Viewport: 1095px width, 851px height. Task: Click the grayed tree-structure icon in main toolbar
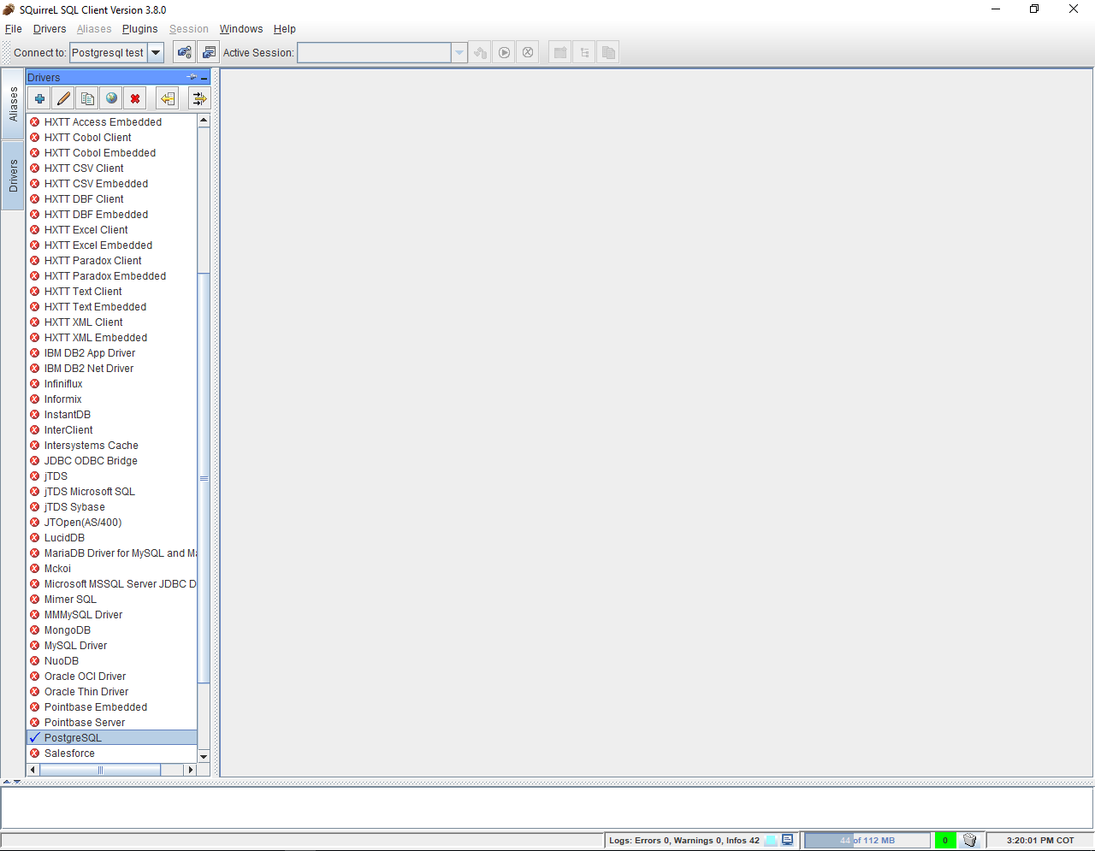click(x=584, y=52)
